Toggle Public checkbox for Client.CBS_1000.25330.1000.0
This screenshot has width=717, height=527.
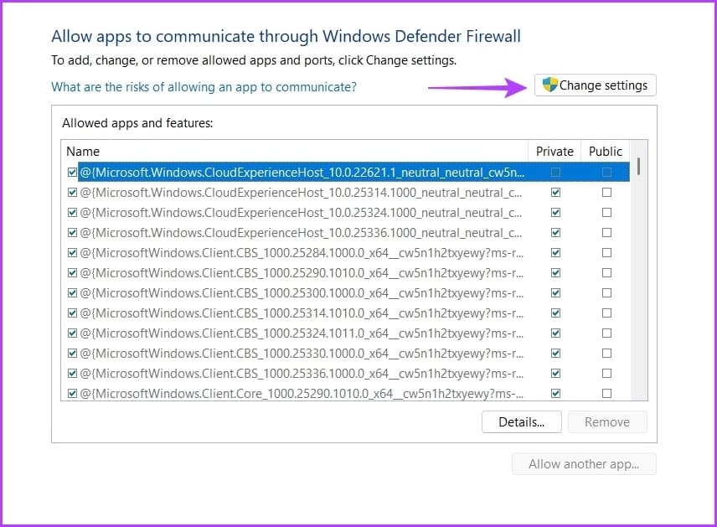[x=606, y=354]
